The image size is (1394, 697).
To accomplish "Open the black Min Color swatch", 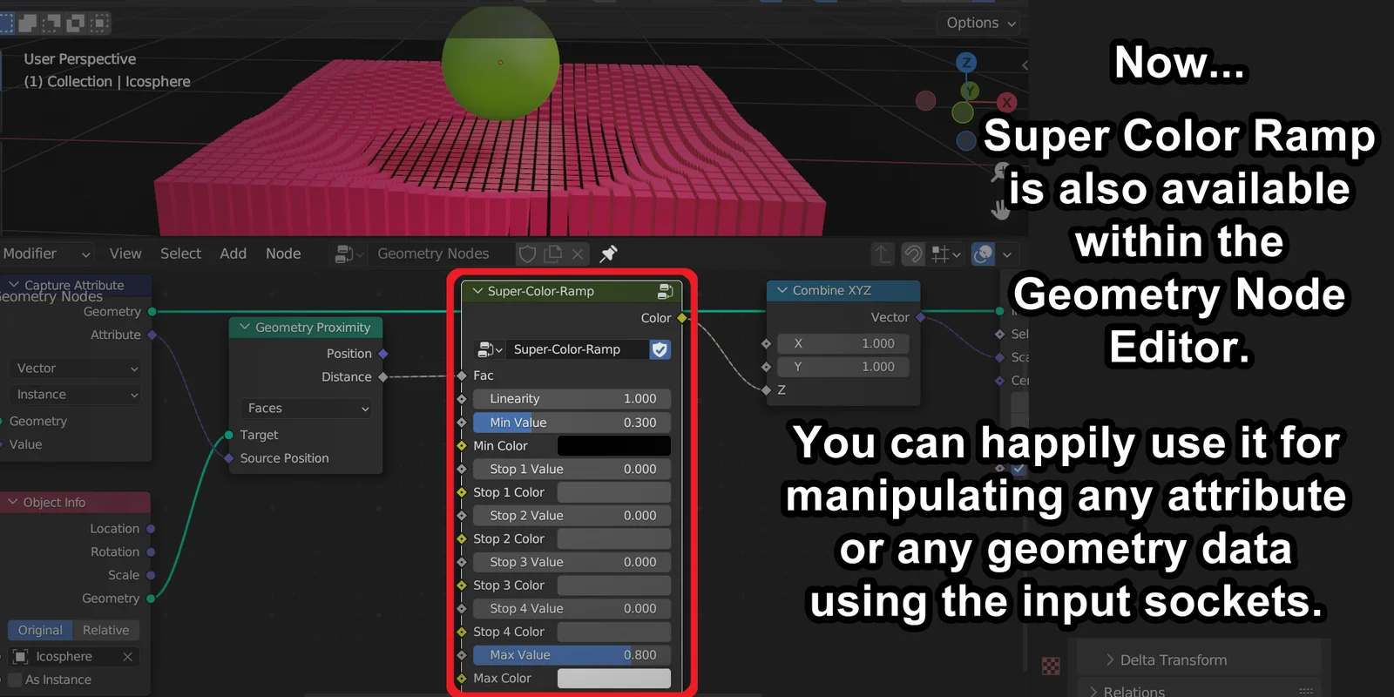I will (x=613, y=446).
